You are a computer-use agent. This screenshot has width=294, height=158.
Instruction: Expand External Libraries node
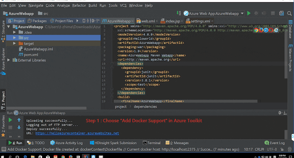(x=9, y=60)
